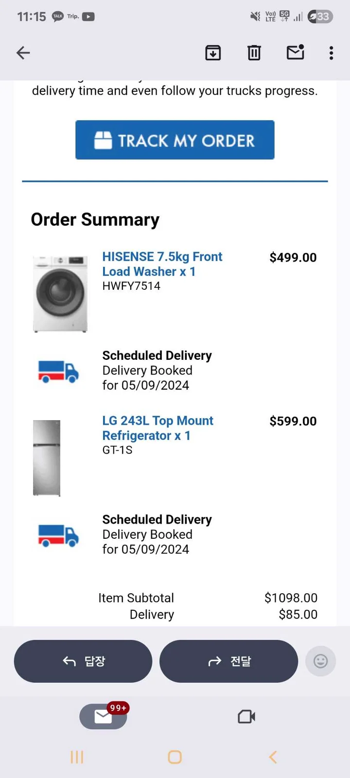Switch to the Mail tab with the 99+ badge

104,716
